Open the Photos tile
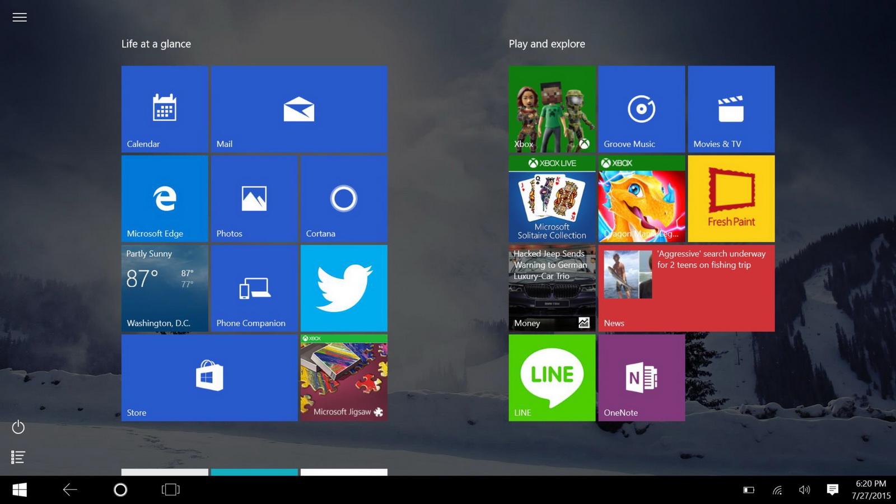Viewport: 896px width, 504px height. point(254,199)
